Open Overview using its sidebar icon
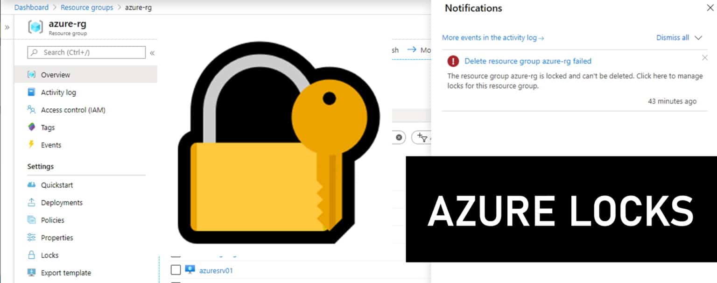 click(31, 74)
